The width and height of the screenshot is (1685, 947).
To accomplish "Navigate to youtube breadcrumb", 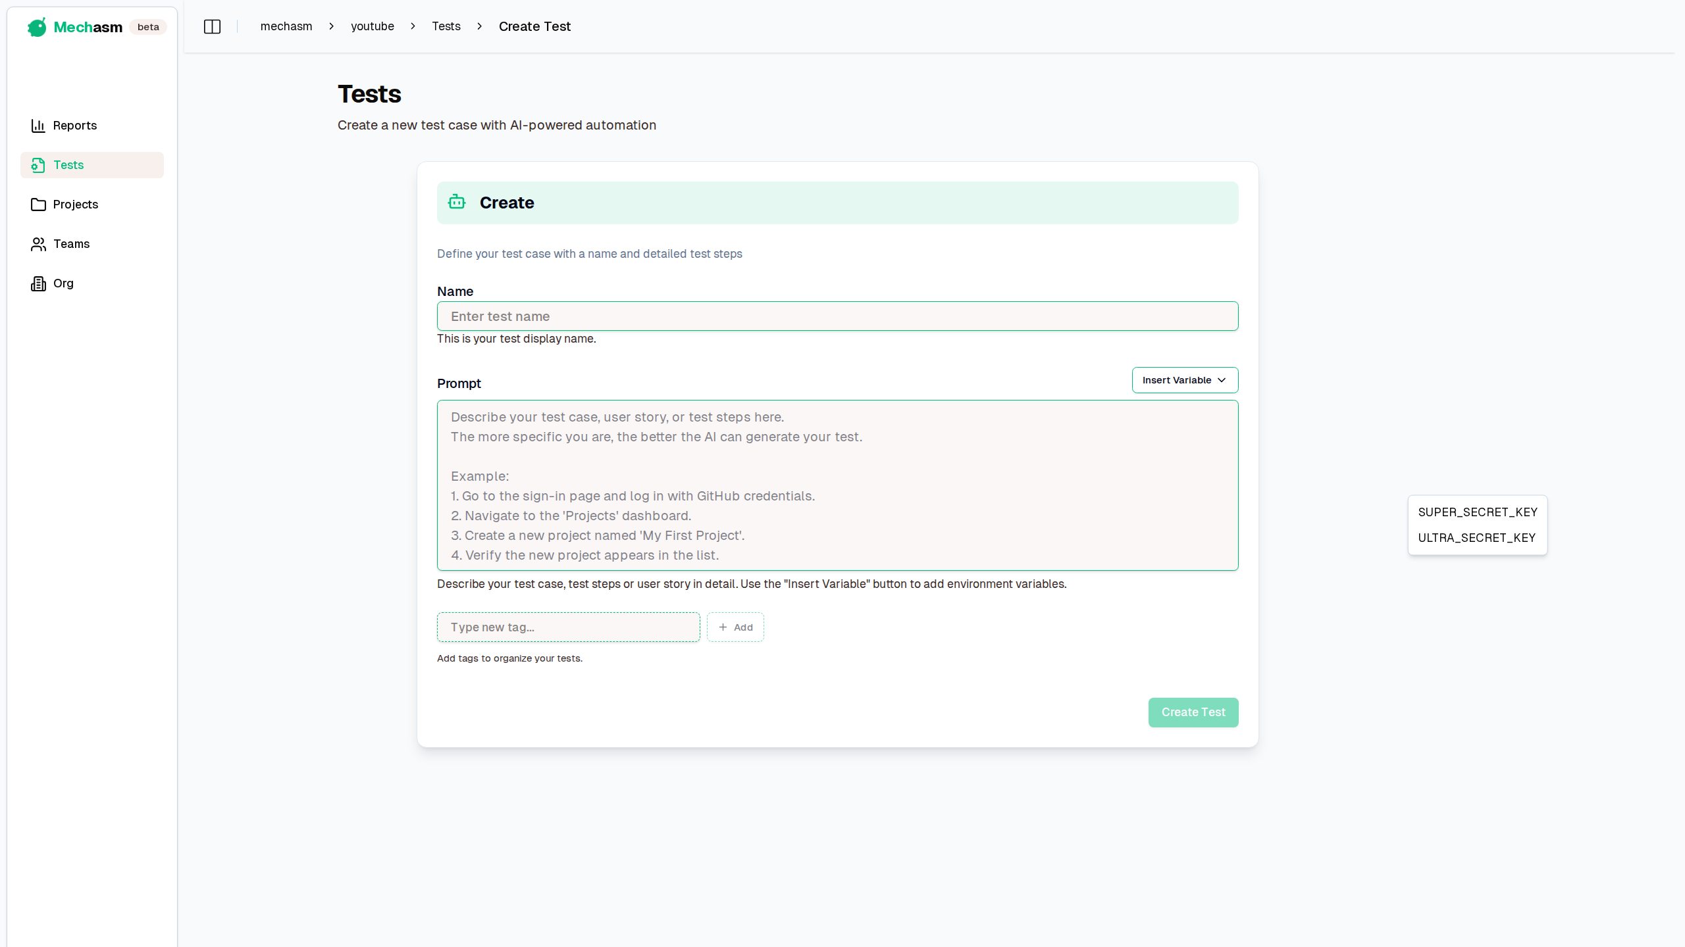I will pyautogui.click(x=373, y=26).
